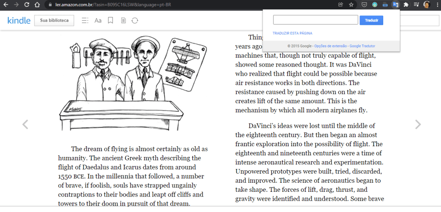This screenshot has width=441, height=212.
Task: Open the Aa font settings
Action: click(98, 20)
